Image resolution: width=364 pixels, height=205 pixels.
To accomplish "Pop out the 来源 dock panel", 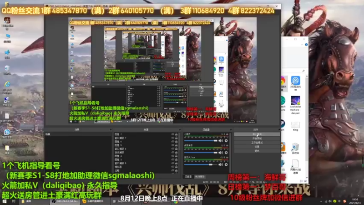I will click(180, 129).
